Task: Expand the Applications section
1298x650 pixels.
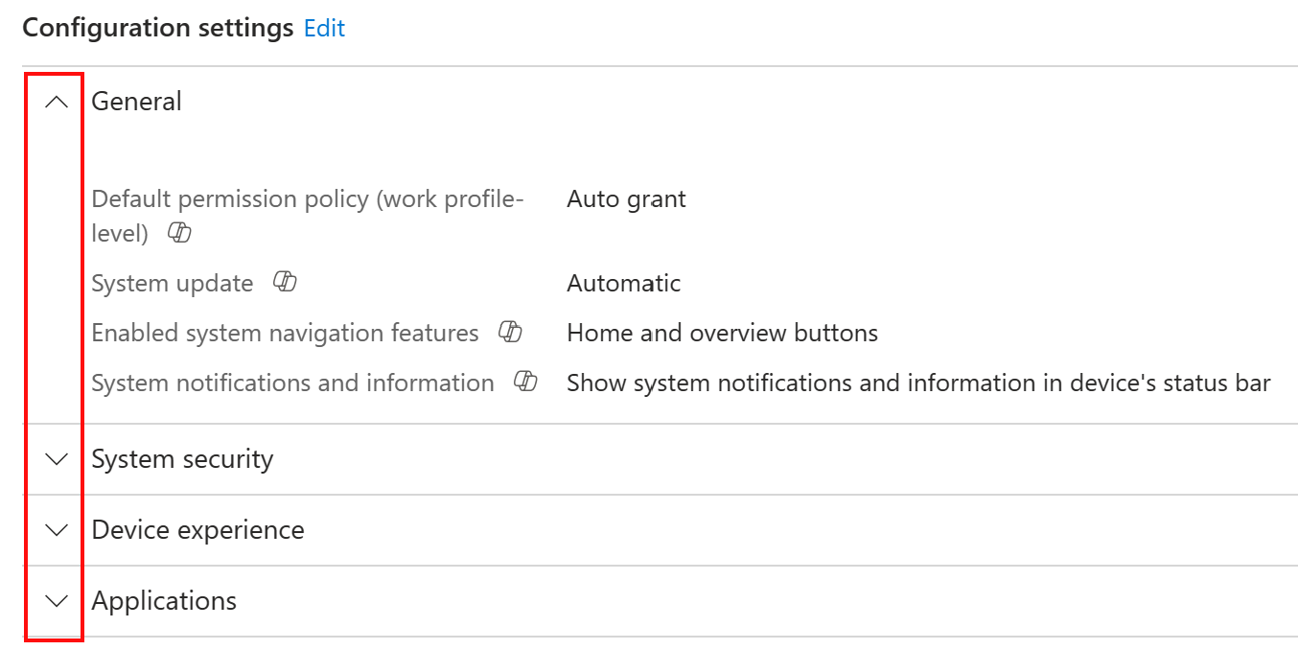Action: tap(55, 601)
